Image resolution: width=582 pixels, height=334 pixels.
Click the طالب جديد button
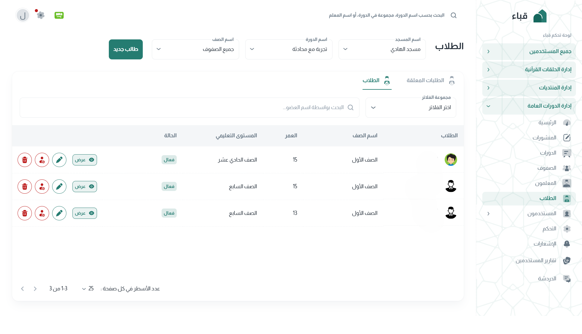click(x=126, y=49)
